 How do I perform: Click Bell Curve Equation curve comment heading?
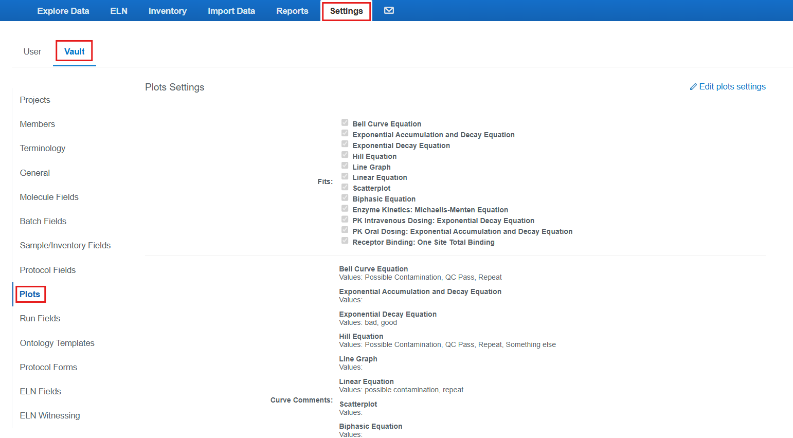pos(373,269)
